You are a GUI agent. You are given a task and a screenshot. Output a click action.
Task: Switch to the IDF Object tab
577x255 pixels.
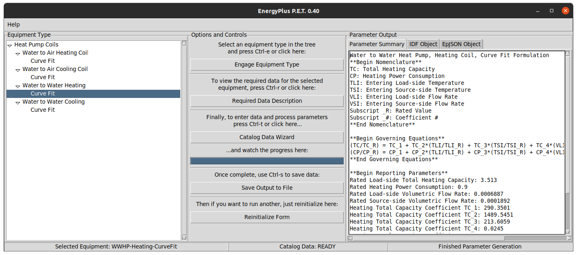(x=423, y=44)
